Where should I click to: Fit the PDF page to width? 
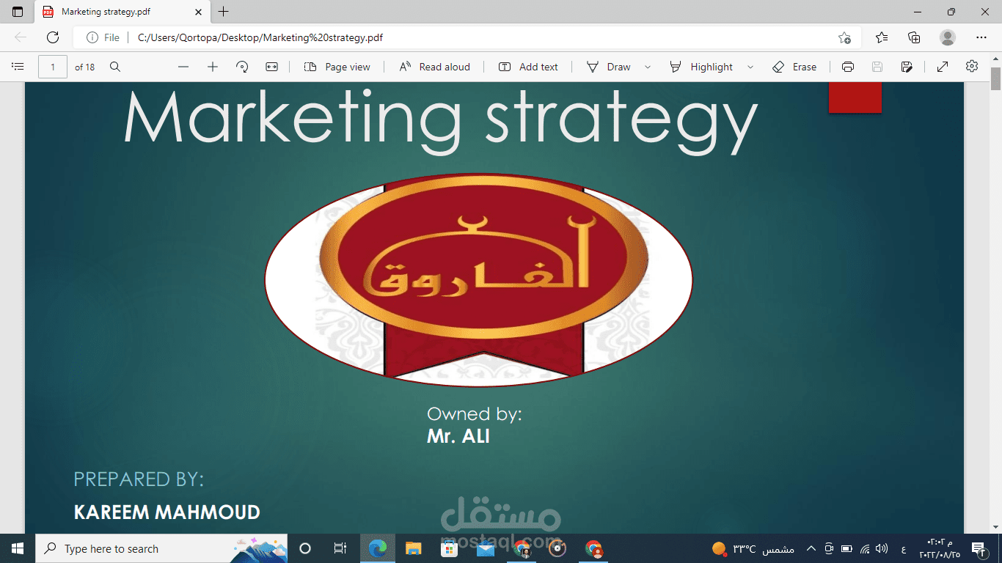coord(272,67)
